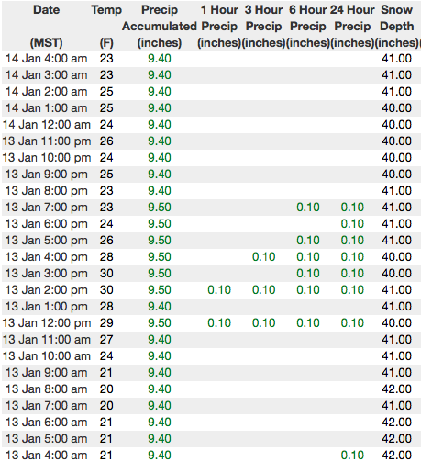Click the Precip Accumulated column header
This screenshot has height=462, width=421.
(x=160, y=26)
